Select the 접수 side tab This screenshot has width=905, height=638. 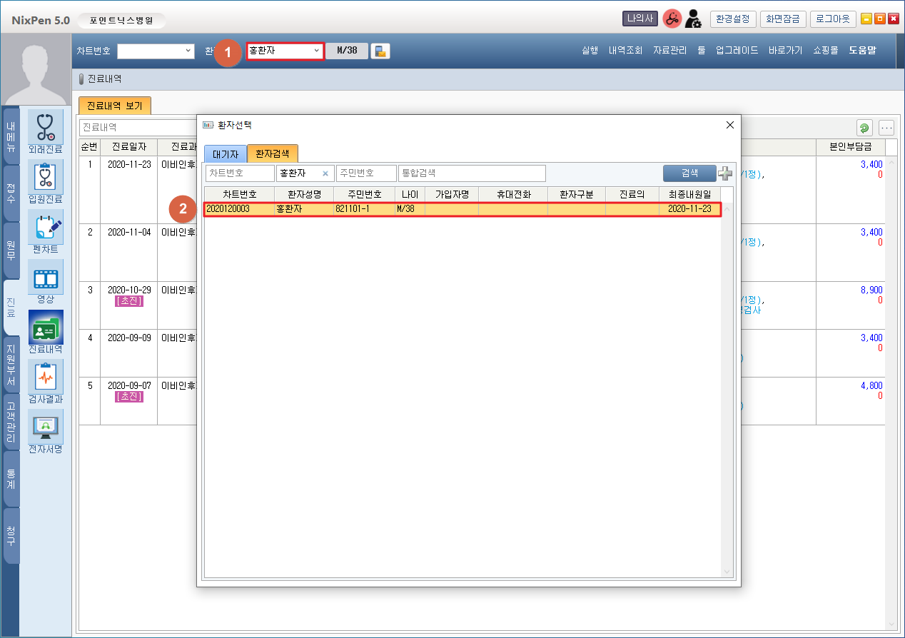11,193
